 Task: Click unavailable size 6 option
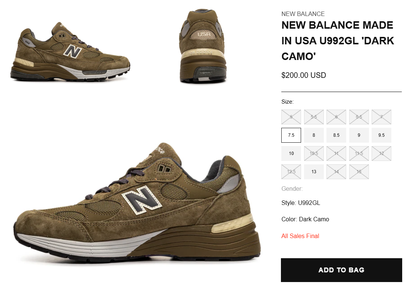click(x=337, y=117)
